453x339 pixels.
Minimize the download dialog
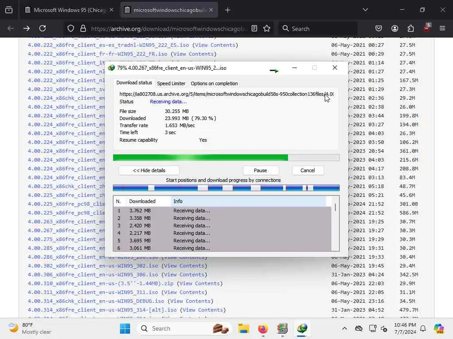(x=294, y=68)
